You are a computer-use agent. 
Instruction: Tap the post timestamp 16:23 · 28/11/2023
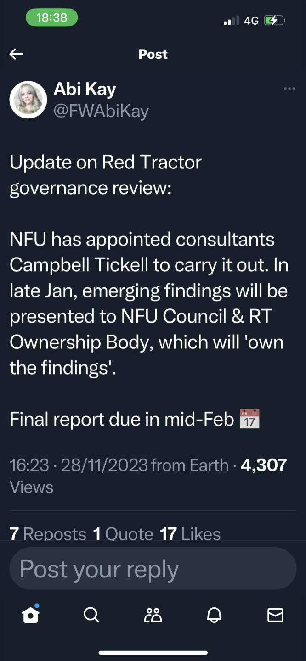pyautogui.click(x=79, y=465)
